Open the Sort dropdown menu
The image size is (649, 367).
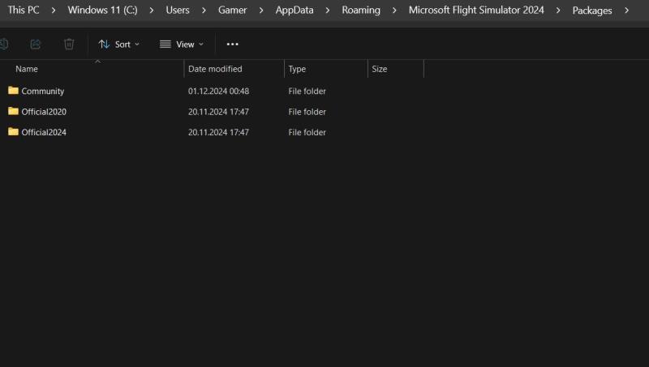118,44
